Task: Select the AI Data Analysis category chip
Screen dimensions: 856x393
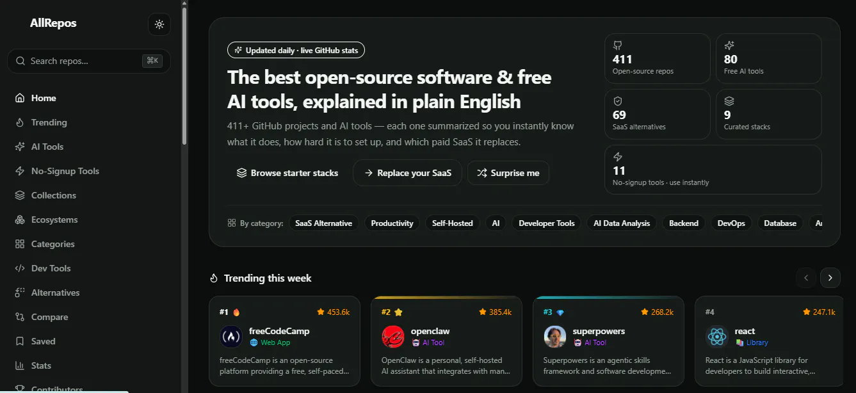Action: (x=621, y=223)
